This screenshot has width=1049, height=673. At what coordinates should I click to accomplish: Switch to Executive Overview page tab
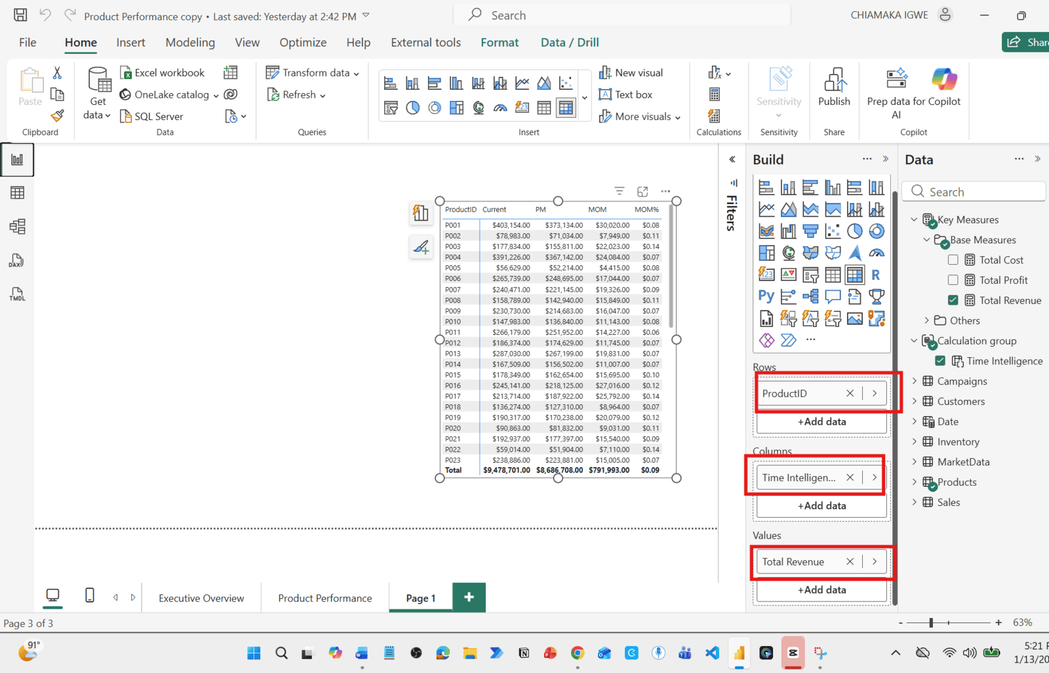201,598
